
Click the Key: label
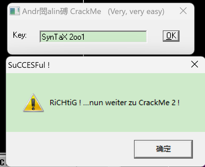click(x=20, y=35)
